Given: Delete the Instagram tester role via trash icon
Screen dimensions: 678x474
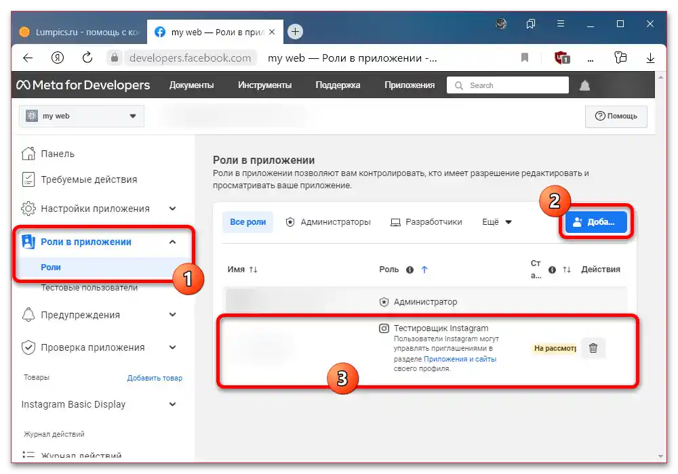Looking at the screenshot, I should 593,347.
